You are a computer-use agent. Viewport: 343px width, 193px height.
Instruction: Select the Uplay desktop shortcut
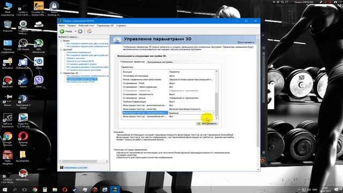tap(39, 63)
